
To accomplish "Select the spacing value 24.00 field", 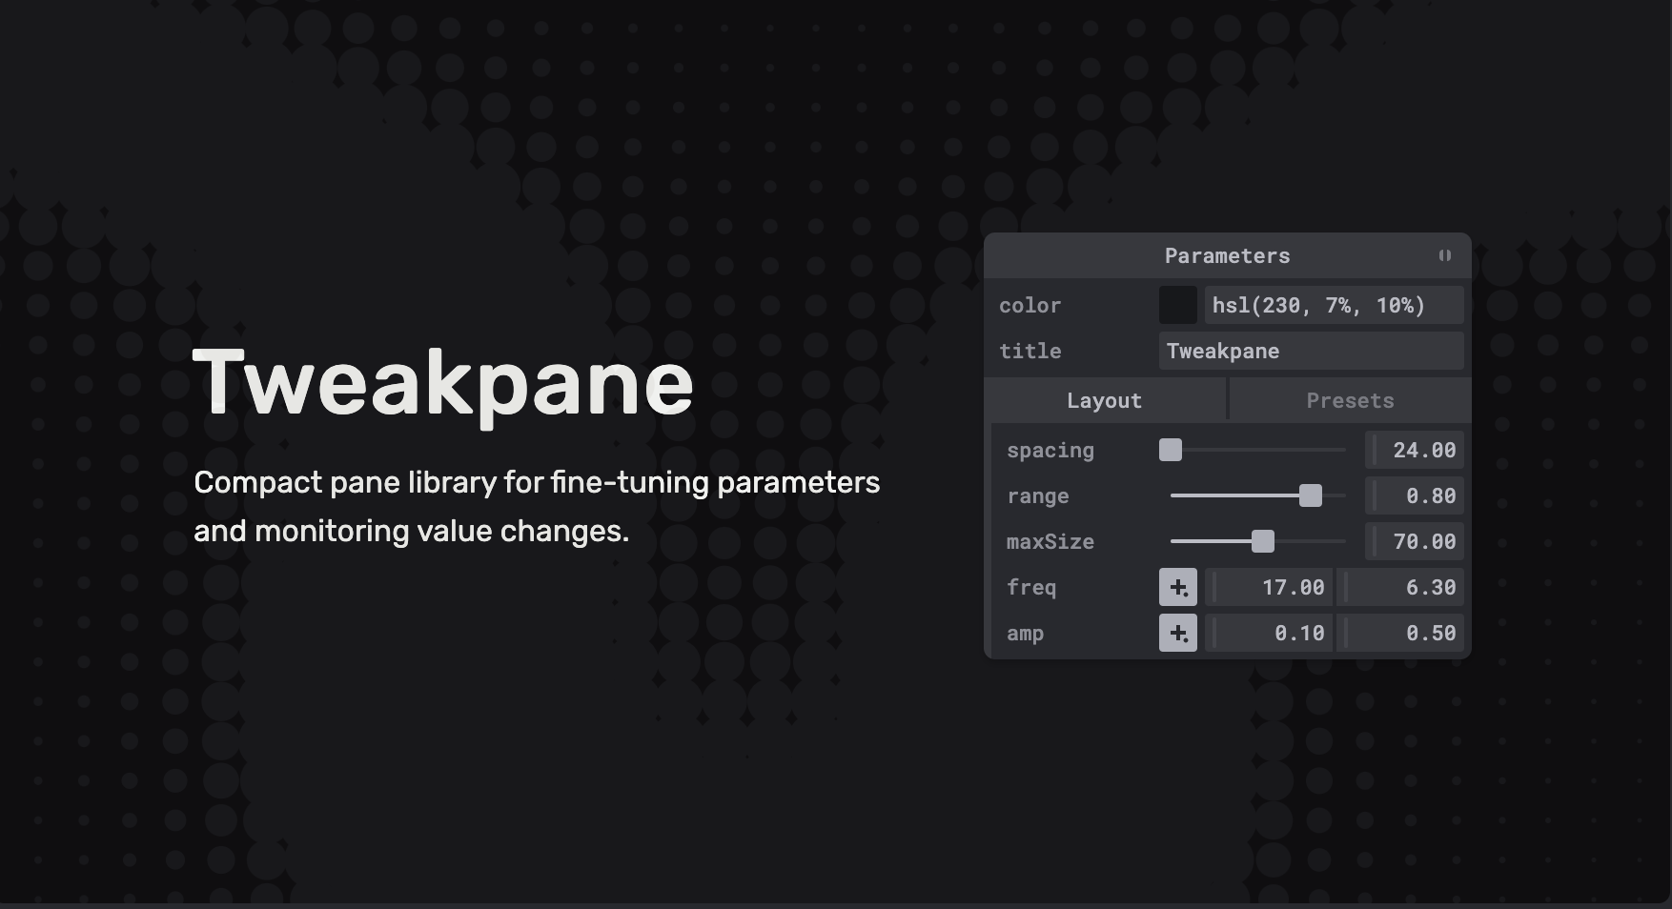I will [1415, 450].
